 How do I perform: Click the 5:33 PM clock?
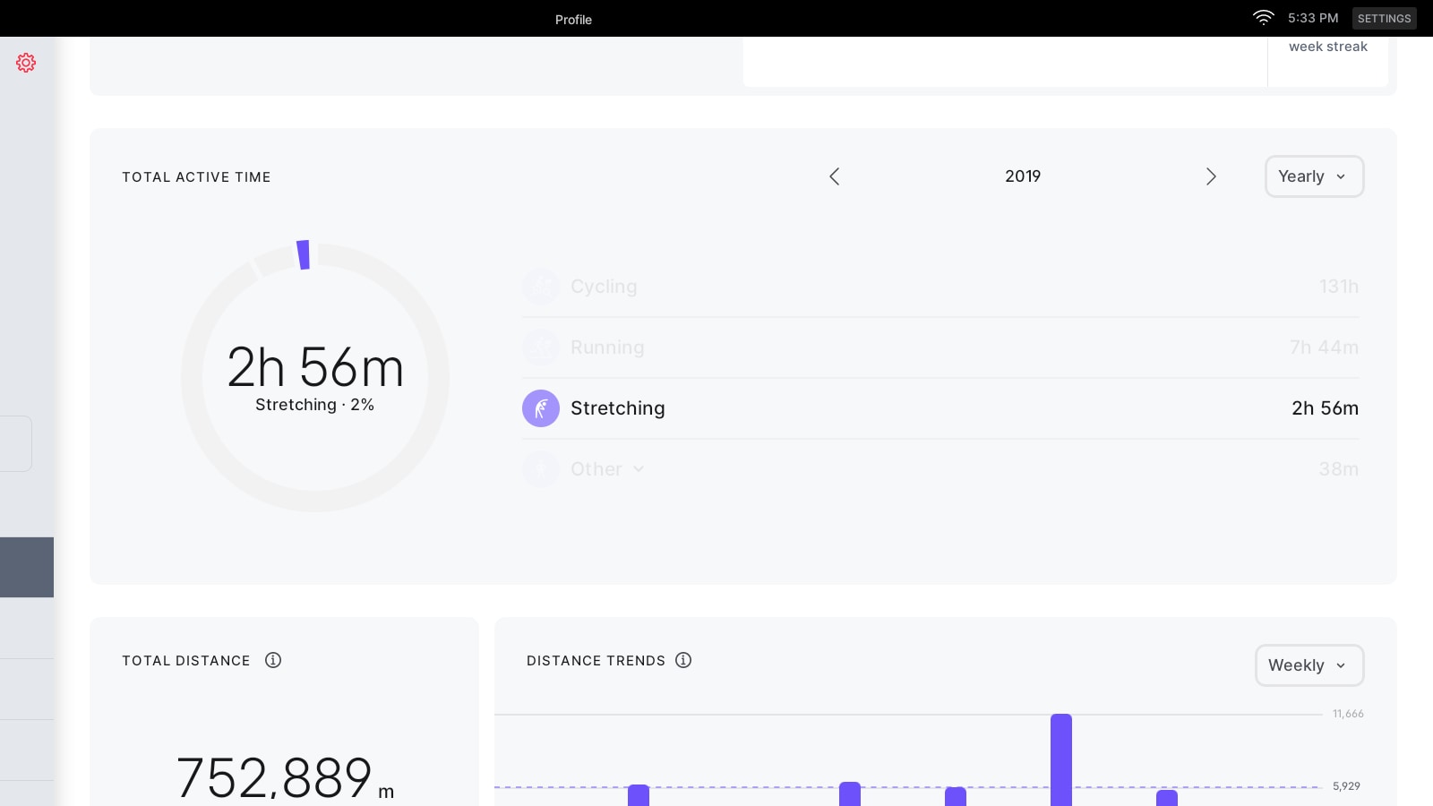pyautogui.click(x=1313, y=18)
